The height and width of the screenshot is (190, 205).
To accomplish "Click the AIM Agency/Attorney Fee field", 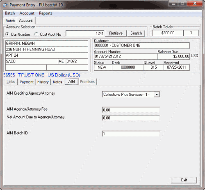I will pyautogui.click(x=131, y=110).
